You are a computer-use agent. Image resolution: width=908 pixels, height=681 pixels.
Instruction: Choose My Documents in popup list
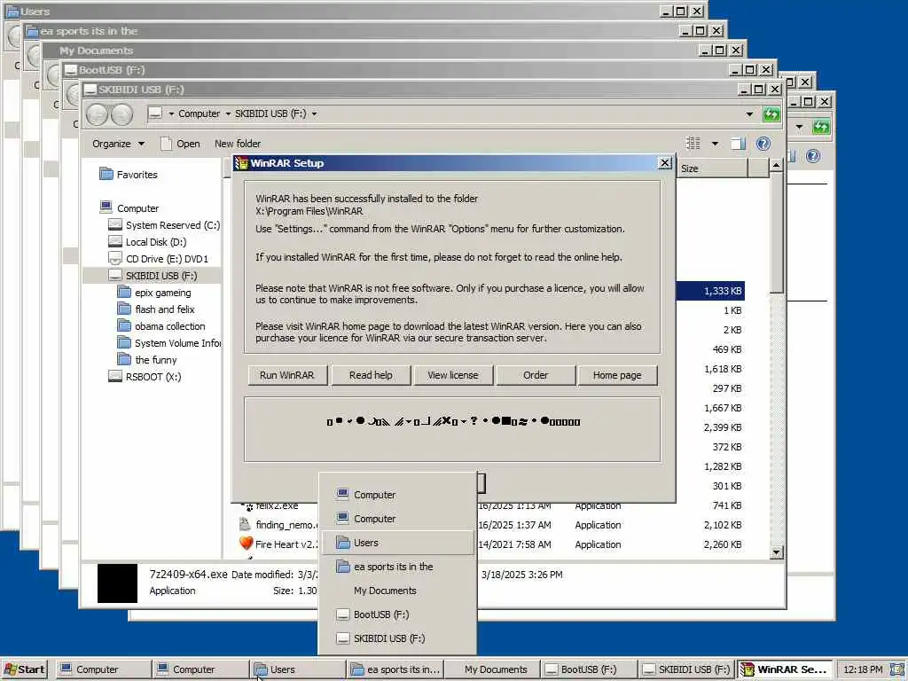point(398,591)
